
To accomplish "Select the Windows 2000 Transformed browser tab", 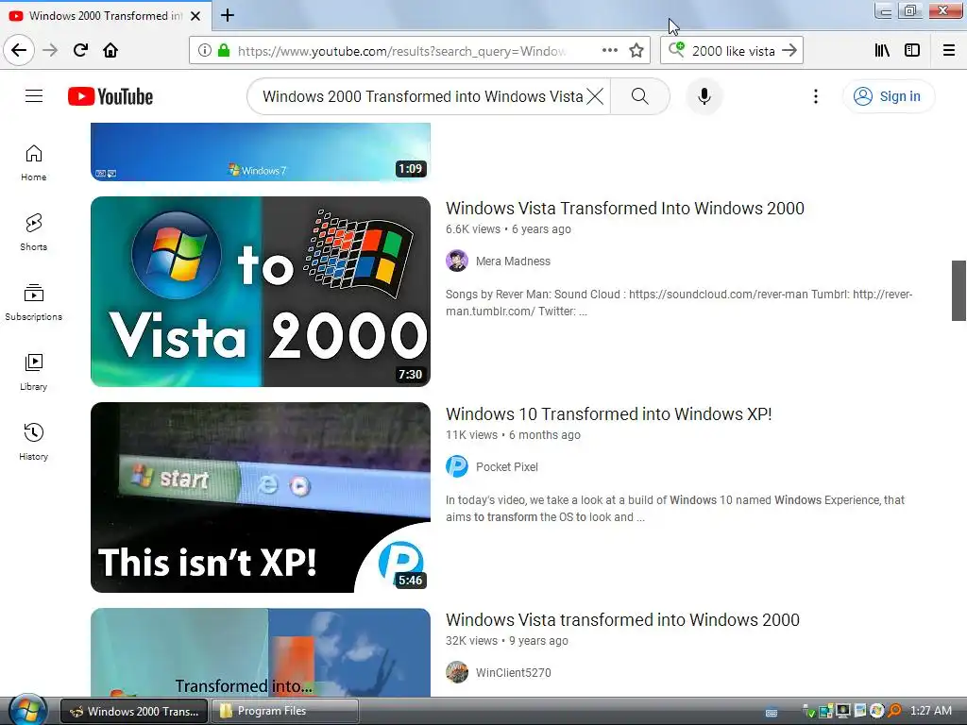I will [x=106, y=15].
